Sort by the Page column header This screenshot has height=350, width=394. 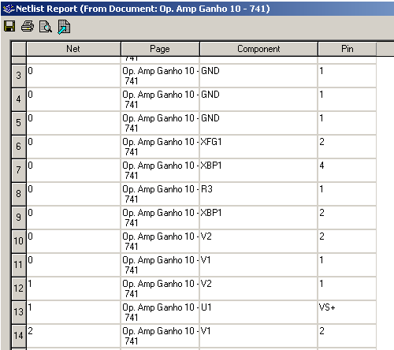click(x=160, y=49)
